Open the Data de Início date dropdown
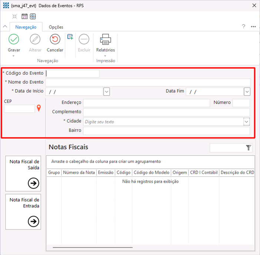 pos(106,92)
